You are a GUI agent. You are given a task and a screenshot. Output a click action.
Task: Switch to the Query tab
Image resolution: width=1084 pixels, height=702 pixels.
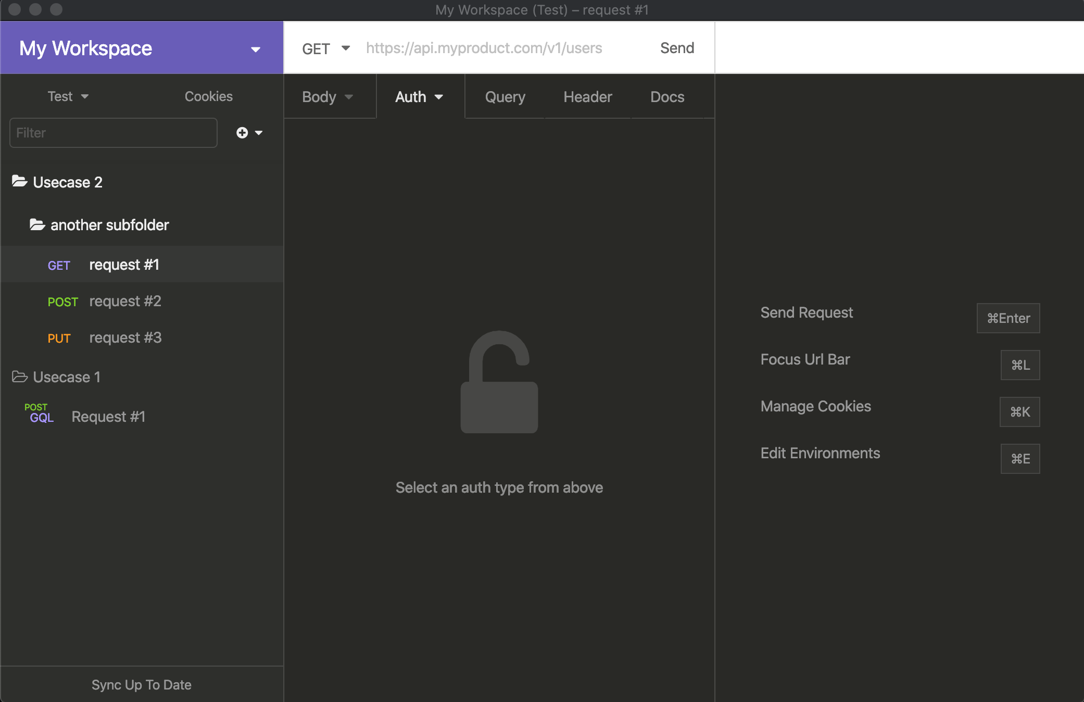(505, 97)
